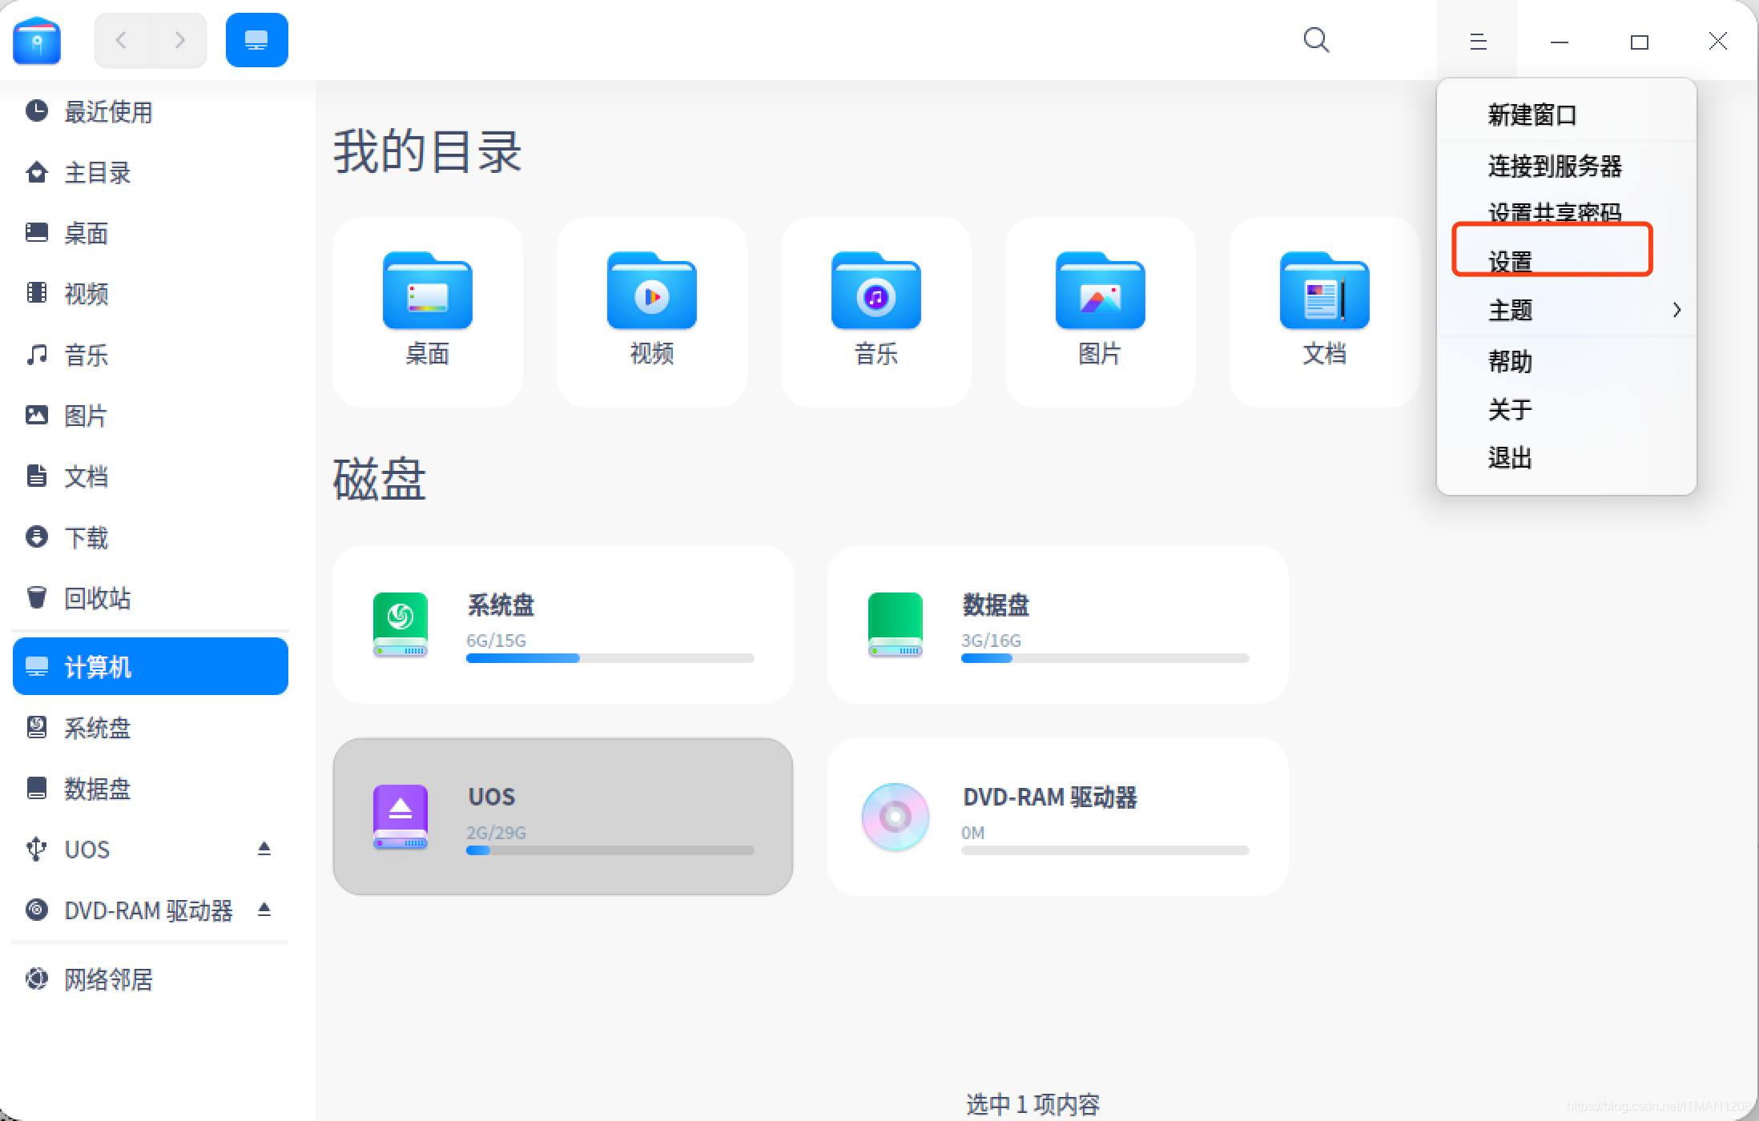The image size is (1759, 1121).
Task: Click the search magnifier icon
Action: click(1316, 40)
